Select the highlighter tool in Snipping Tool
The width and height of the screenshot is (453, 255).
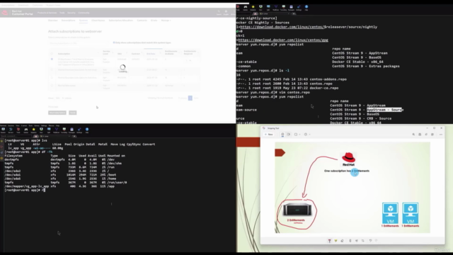[336, 241]
